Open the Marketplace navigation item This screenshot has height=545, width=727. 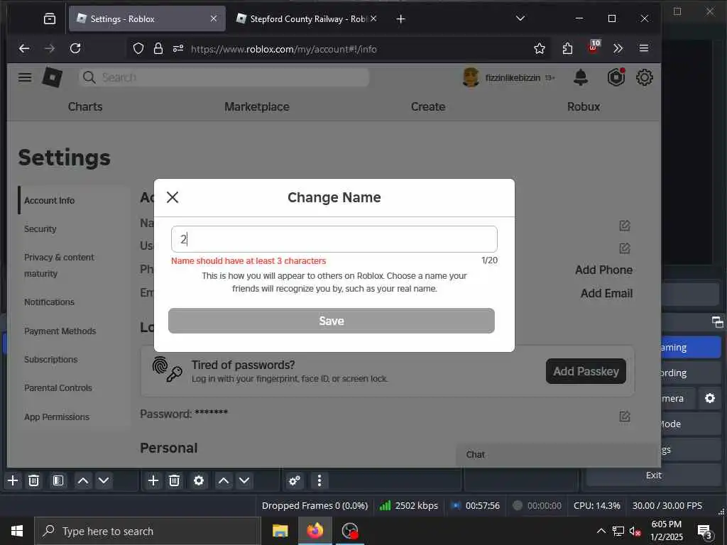point(257,106)
